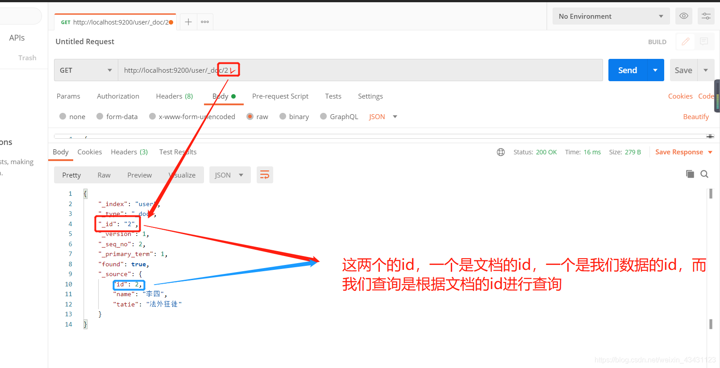
Task: Open the request body JSON format dropdown
Action: tap(383, 116)
